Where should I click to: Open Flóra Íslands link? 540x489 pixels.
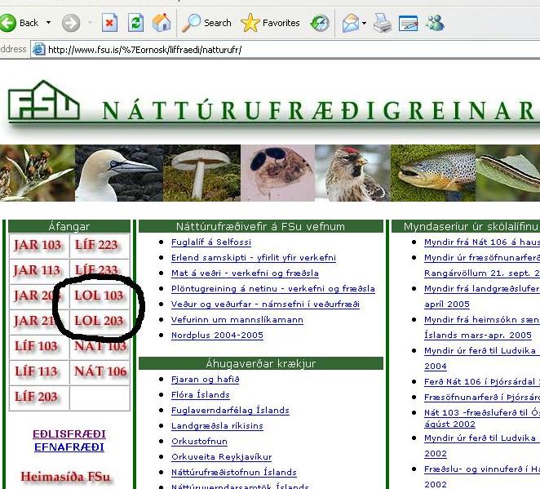[x=201, y=395]
